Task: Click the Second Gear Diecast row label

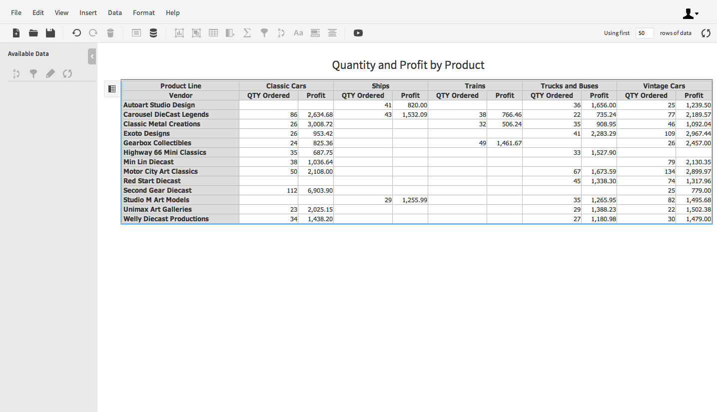Action: click(x=181, y=190)
